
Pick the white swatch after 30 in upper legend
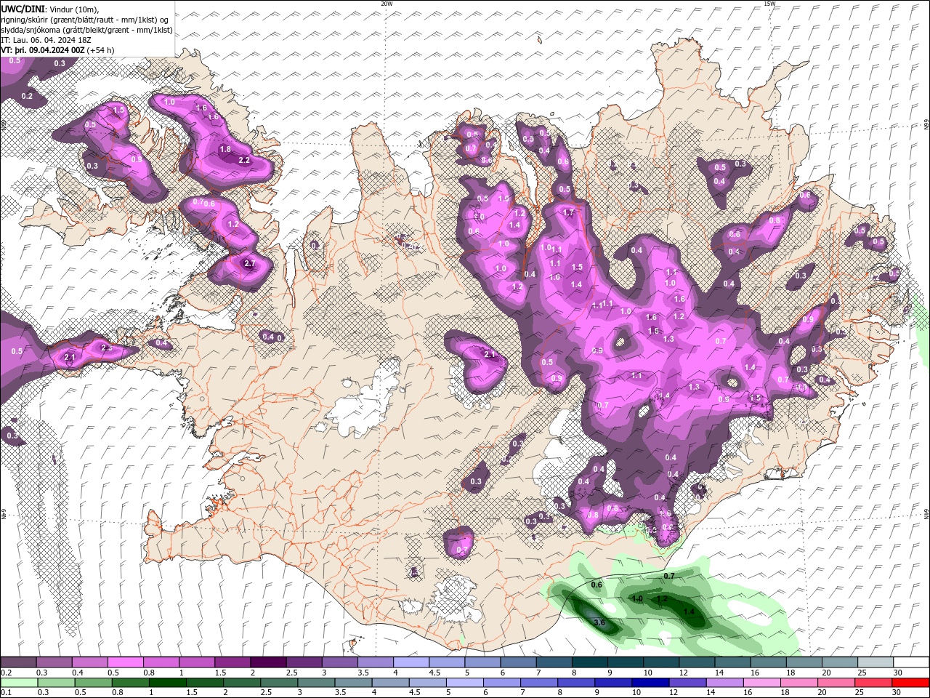tap(911, 662)
